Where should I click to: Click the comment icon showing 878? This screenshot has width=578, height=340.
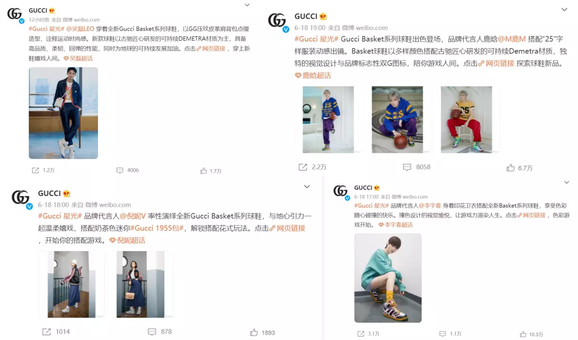tap(152, 332)
